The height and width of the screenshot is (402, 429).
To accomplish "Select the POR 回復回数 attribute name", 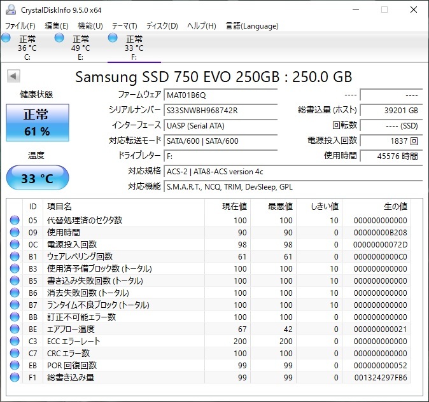I will click(72, 365).
